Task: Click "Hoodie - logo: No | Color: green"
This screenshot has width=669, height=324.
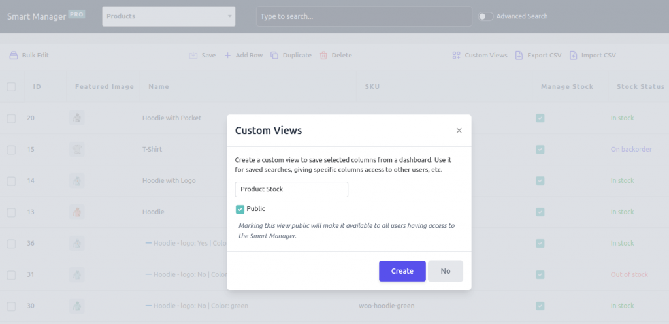Action: click(201, 306)
